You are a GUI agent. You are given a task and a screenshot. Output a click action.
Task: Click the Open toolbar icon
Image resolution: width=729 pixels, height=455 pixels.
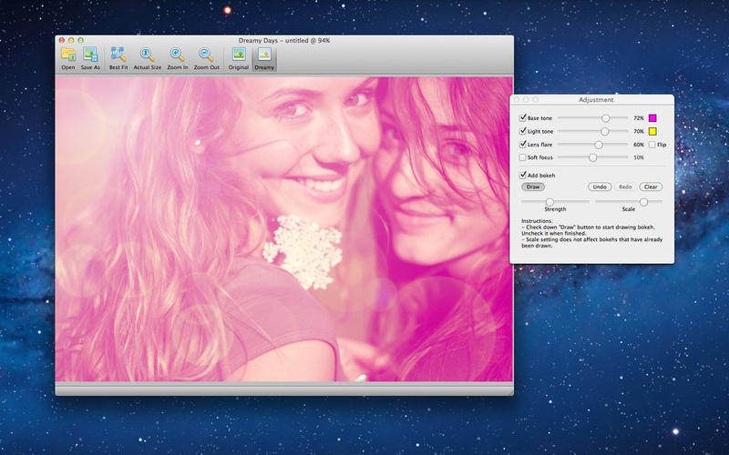[x=67, y=55]
